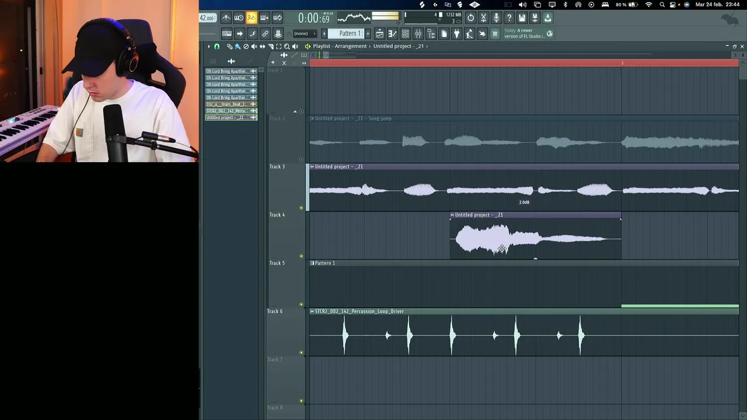Select the Delete tool in Playlist
The height and width of the screenshot is (420, 747).
click(246, 46)
